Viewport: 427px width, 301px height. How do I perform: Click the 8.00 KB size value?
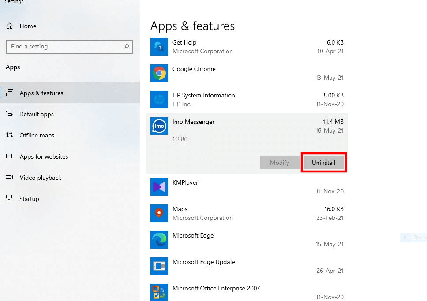point(333,95)
